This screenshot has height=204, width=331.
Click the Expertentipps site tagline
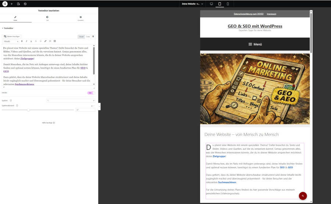click(255, 30)
